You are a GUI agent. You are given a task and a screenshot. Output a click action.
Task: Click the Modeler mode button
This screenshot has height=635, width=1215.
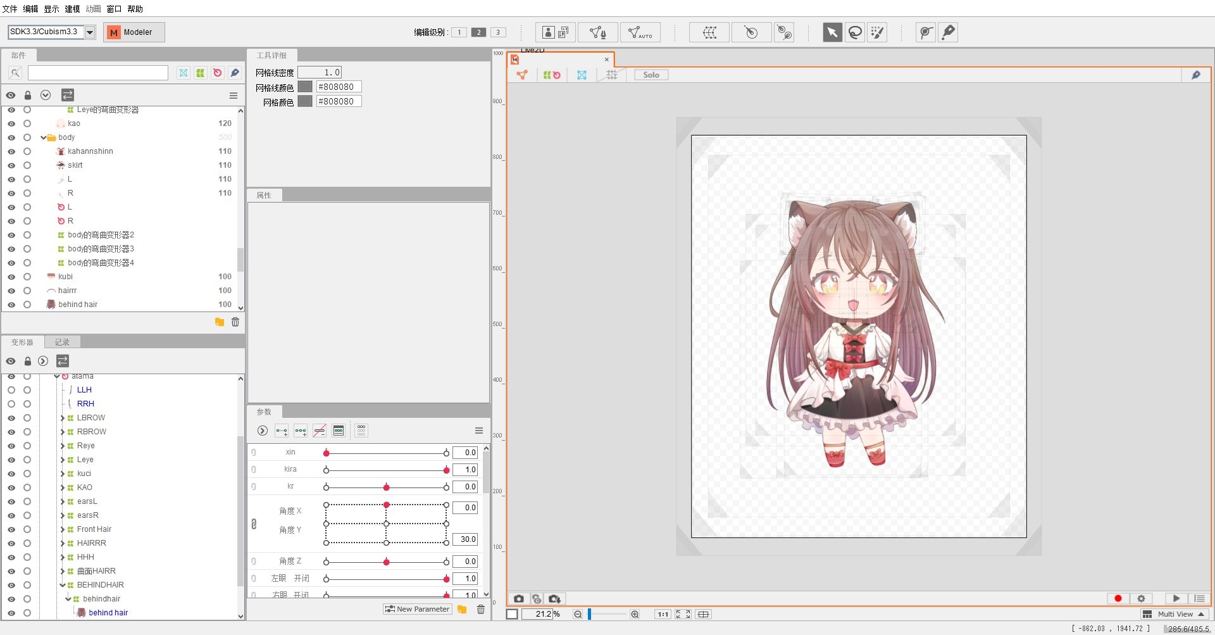click(x=134, y=32)
